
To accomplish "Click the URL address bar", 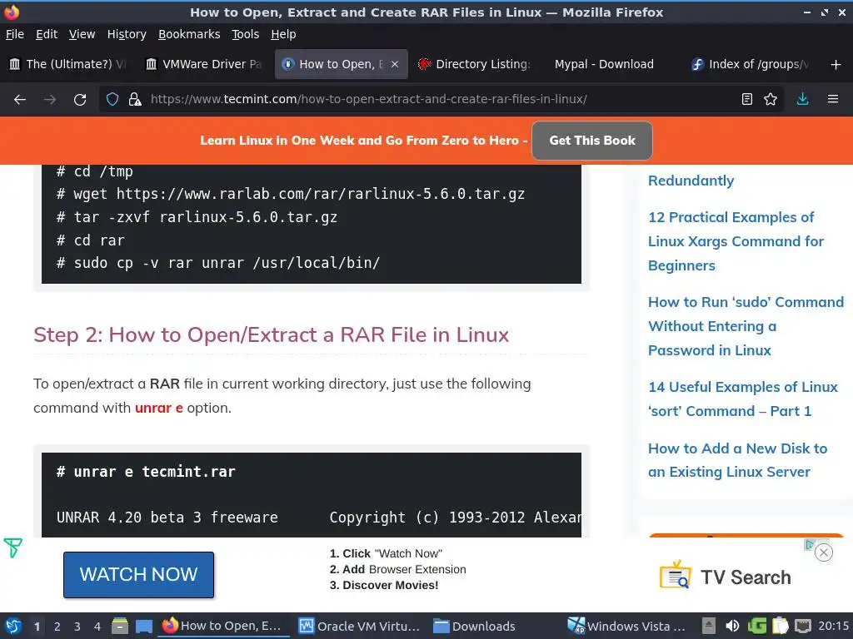I will pos(441,100).
